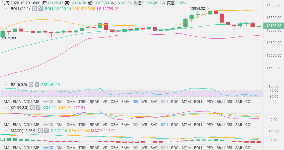Viewport: 284px width, 150px height.
Task: Select StochRSI in row under MACD panel
Action: [x=224, y=148]
